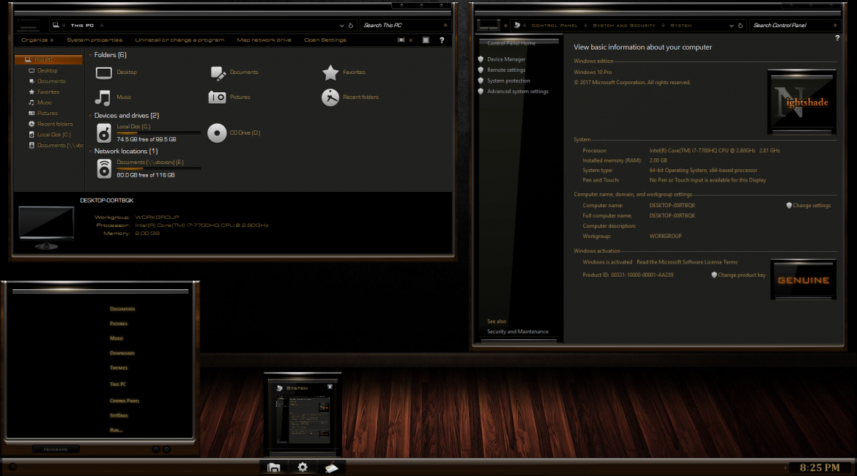Click the System window preview thumbnail

click(x=303, y=414)
